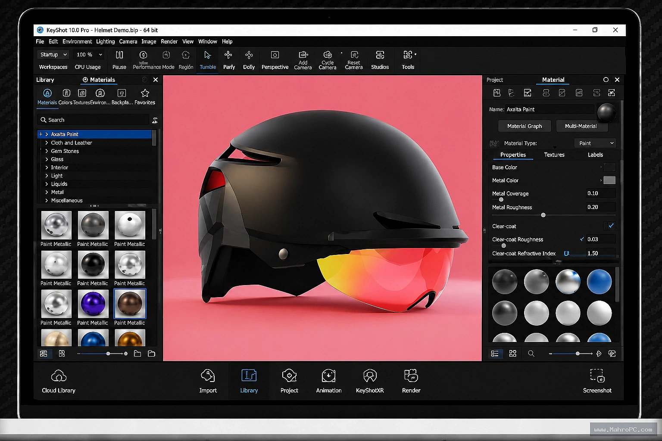The image size is (662, 441).
Task: Expand the Gem Stones folder
Action: tap(47, 151)
